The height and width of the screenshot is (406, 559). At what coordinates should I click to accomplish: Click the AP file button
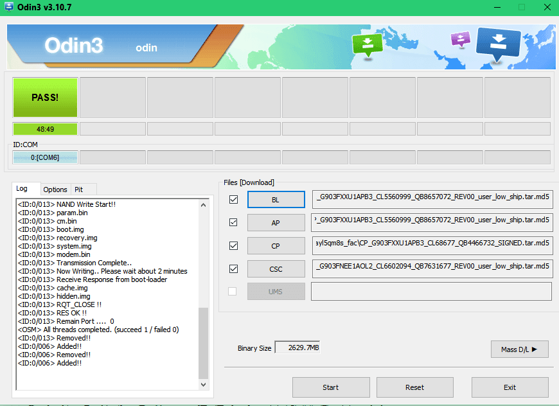276,223
